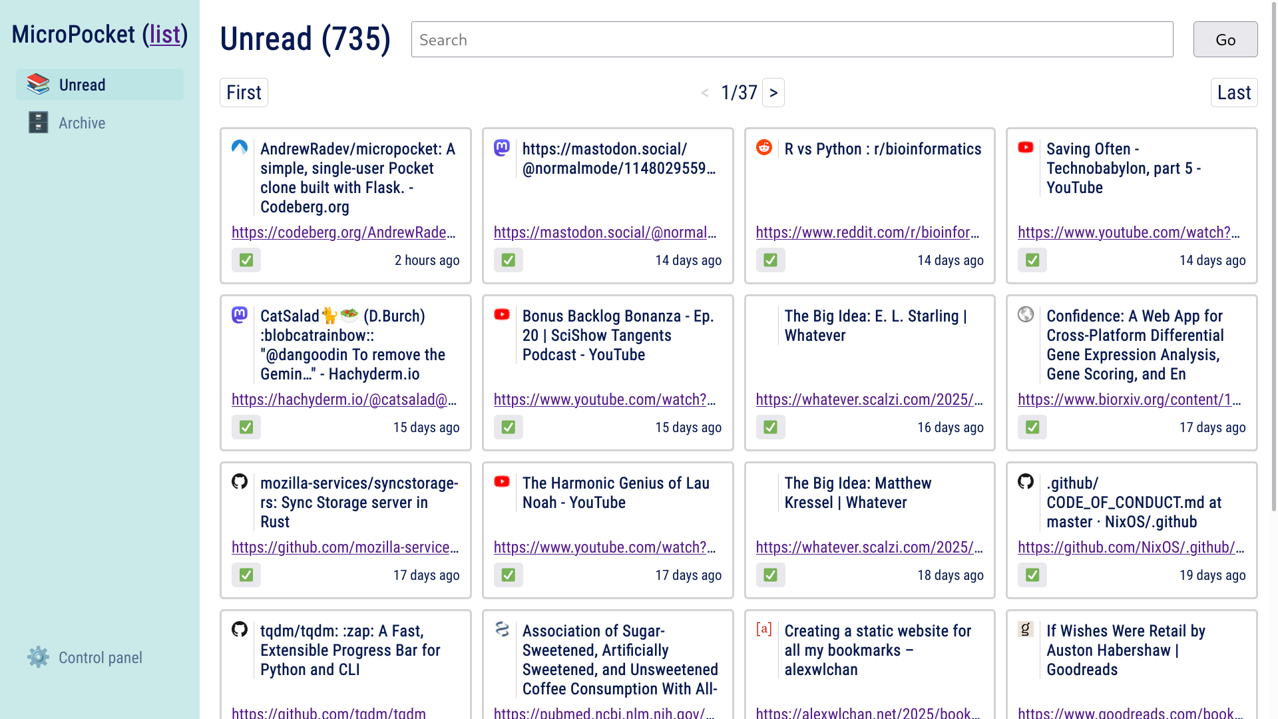
Task: Open the Archive section in the sidebar
Action: pos(82,123)
